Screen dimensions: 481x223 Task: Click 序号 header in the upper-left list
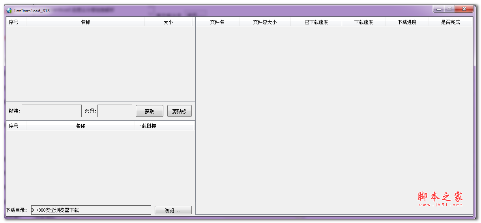(x=16, y=22)
